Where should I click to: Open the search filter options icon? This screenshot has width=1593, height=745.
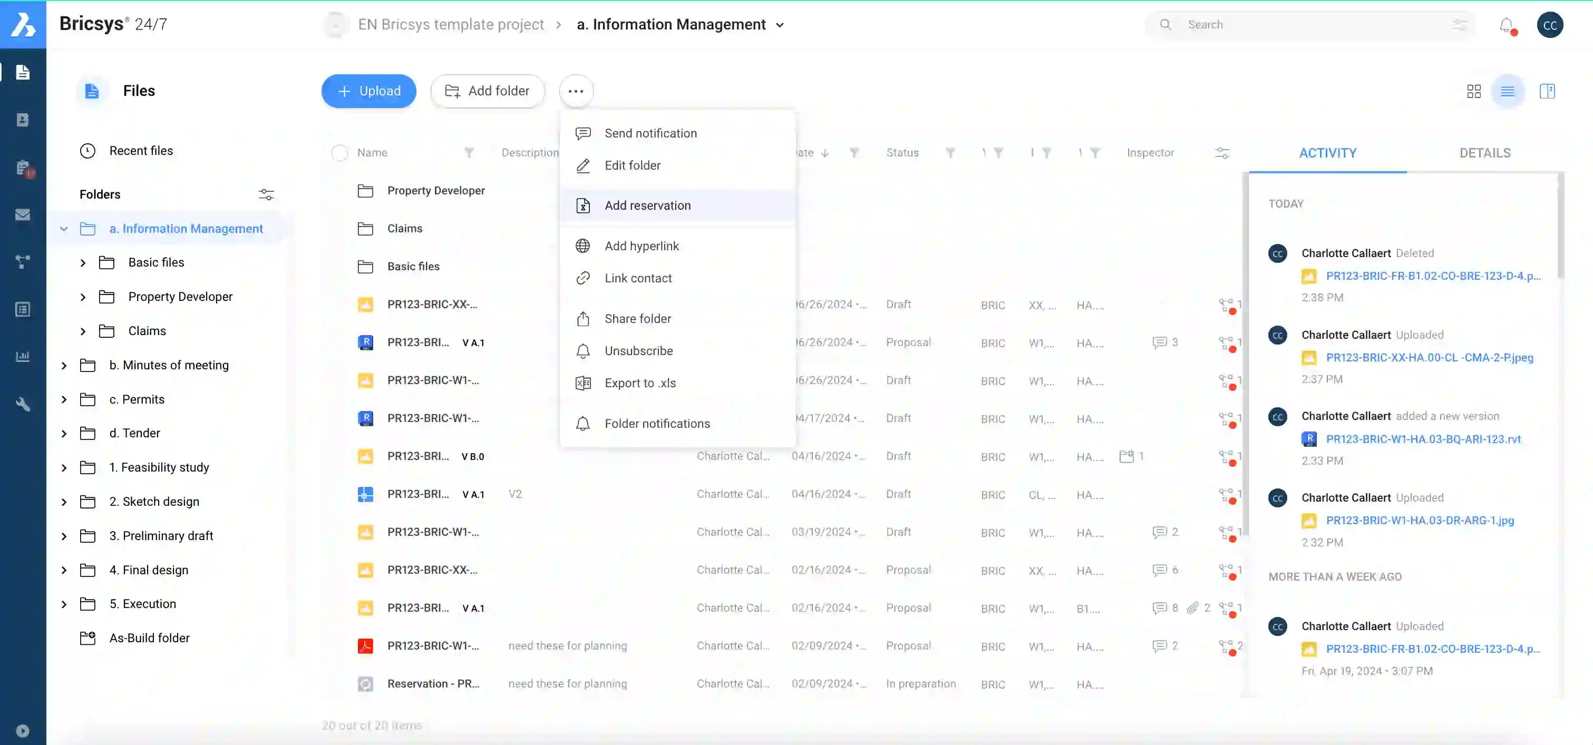[x=1460, y=25]
